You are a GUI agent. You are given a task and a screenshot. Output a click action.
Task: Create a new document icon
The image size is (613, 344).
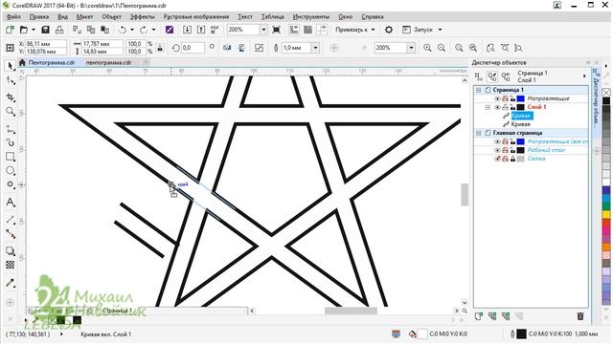pos(10,30)
